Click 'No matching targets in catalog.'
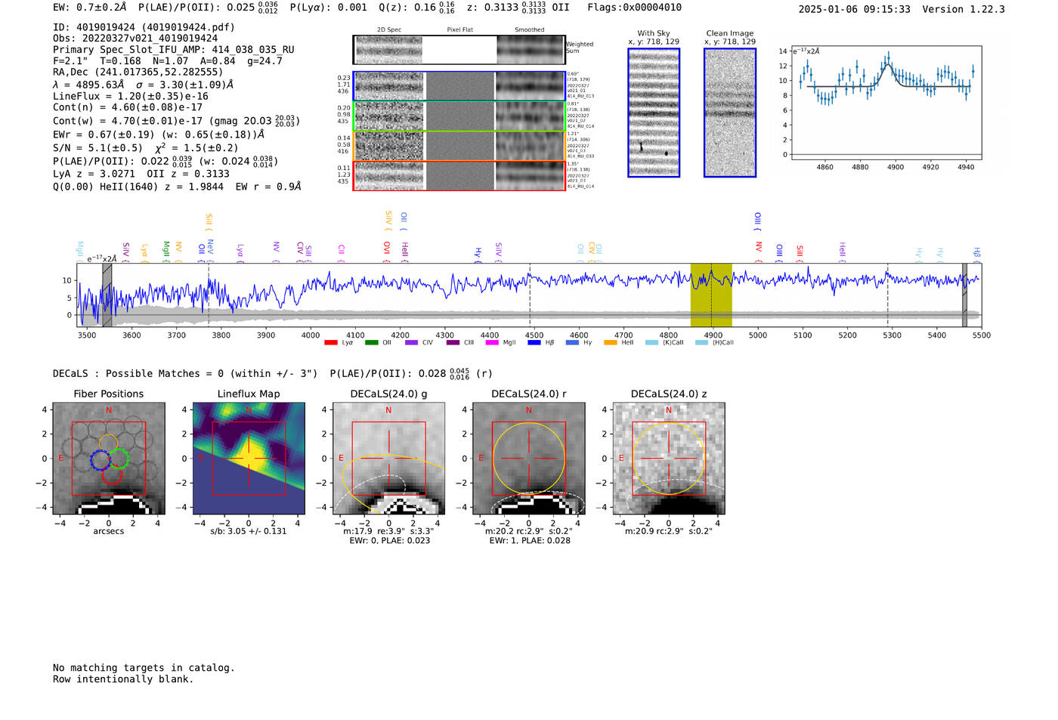The image size is (1058, 720). tap(144, 668)
